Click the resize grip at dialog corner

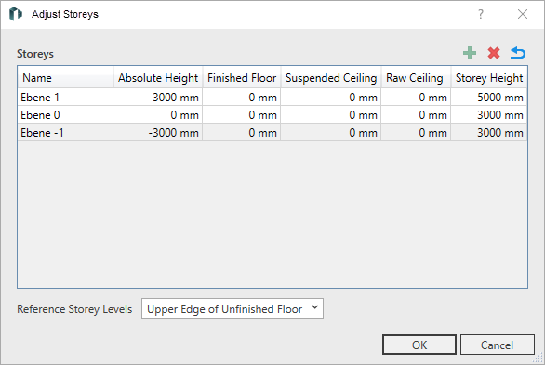(538, 358)
